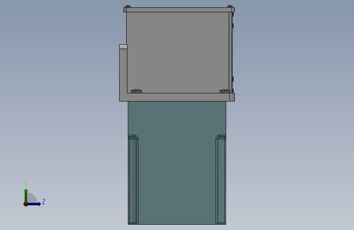
Task: Select the teal lower column body
Action: coord(177,162)
